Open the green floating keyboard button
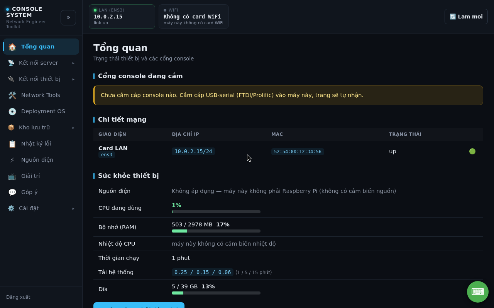 point(478,292)
